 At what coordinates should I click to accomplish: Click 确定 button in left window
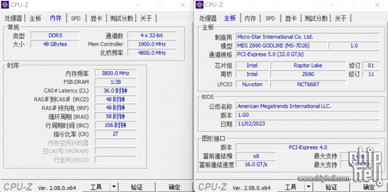(175, 187)
